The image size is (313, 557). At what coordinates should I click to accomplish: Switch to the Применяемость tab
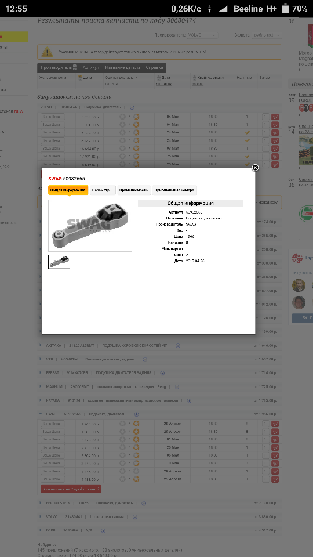pyautogui.click(x=133, y=190)
